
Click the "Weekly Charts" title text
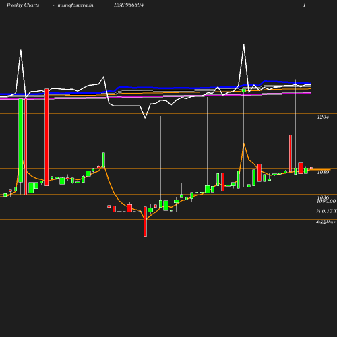coord(23,5)
